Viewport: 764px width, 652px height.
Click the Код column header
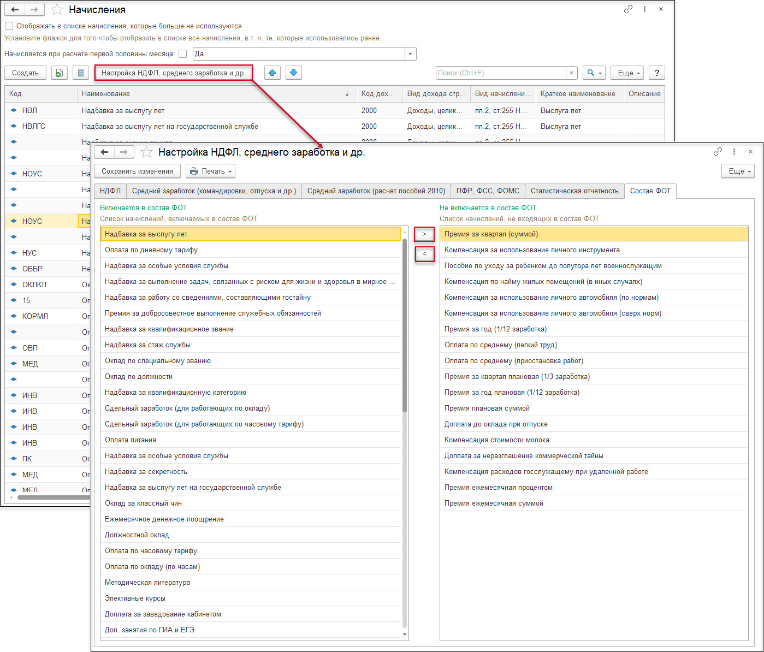pyautogui.click(x=41, y=93)
